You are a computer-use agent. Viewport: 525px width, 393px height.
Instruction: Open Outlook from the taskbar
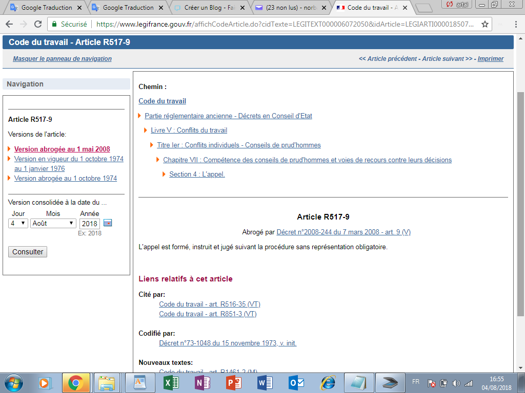coord(296,382)
